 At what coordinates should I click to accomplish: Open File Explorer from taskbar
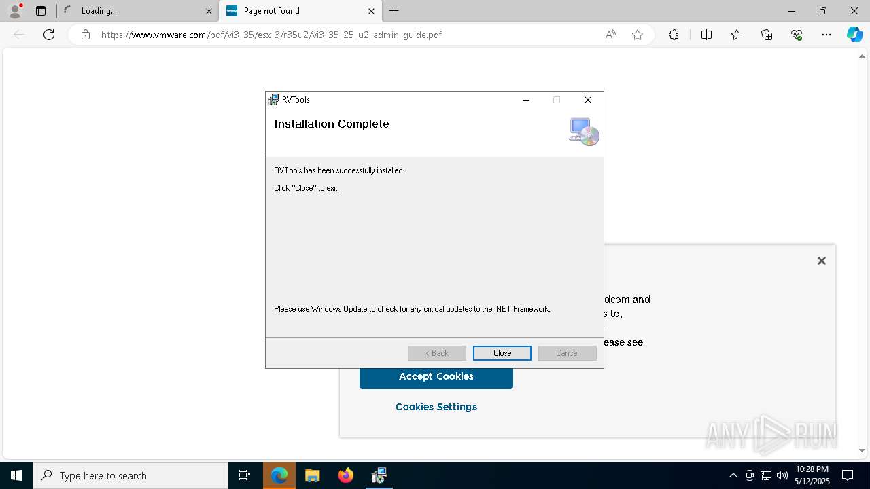[x=312, y=475]
